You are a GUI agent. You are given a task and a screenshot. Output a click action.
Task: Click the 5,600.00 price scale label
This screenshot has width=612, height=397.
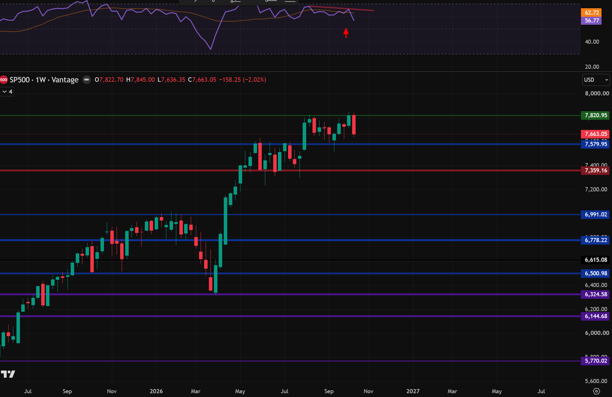click(596, 381)
